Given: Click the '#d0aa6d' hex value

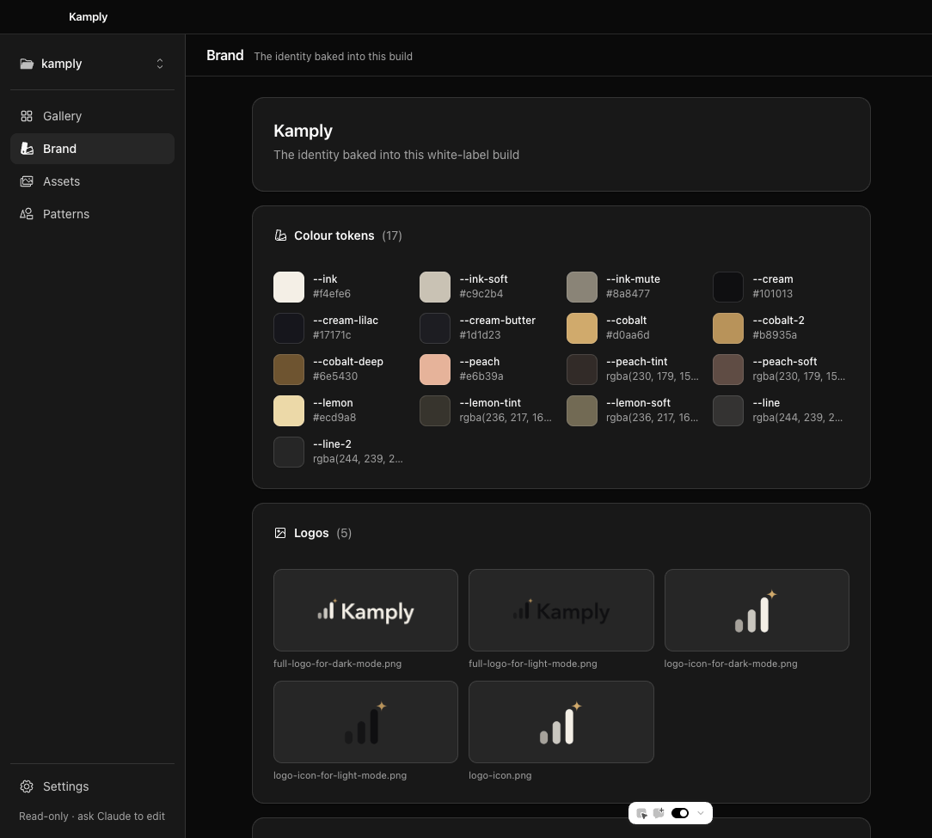Looking at the screenshot, I should (x=628, y=334).
